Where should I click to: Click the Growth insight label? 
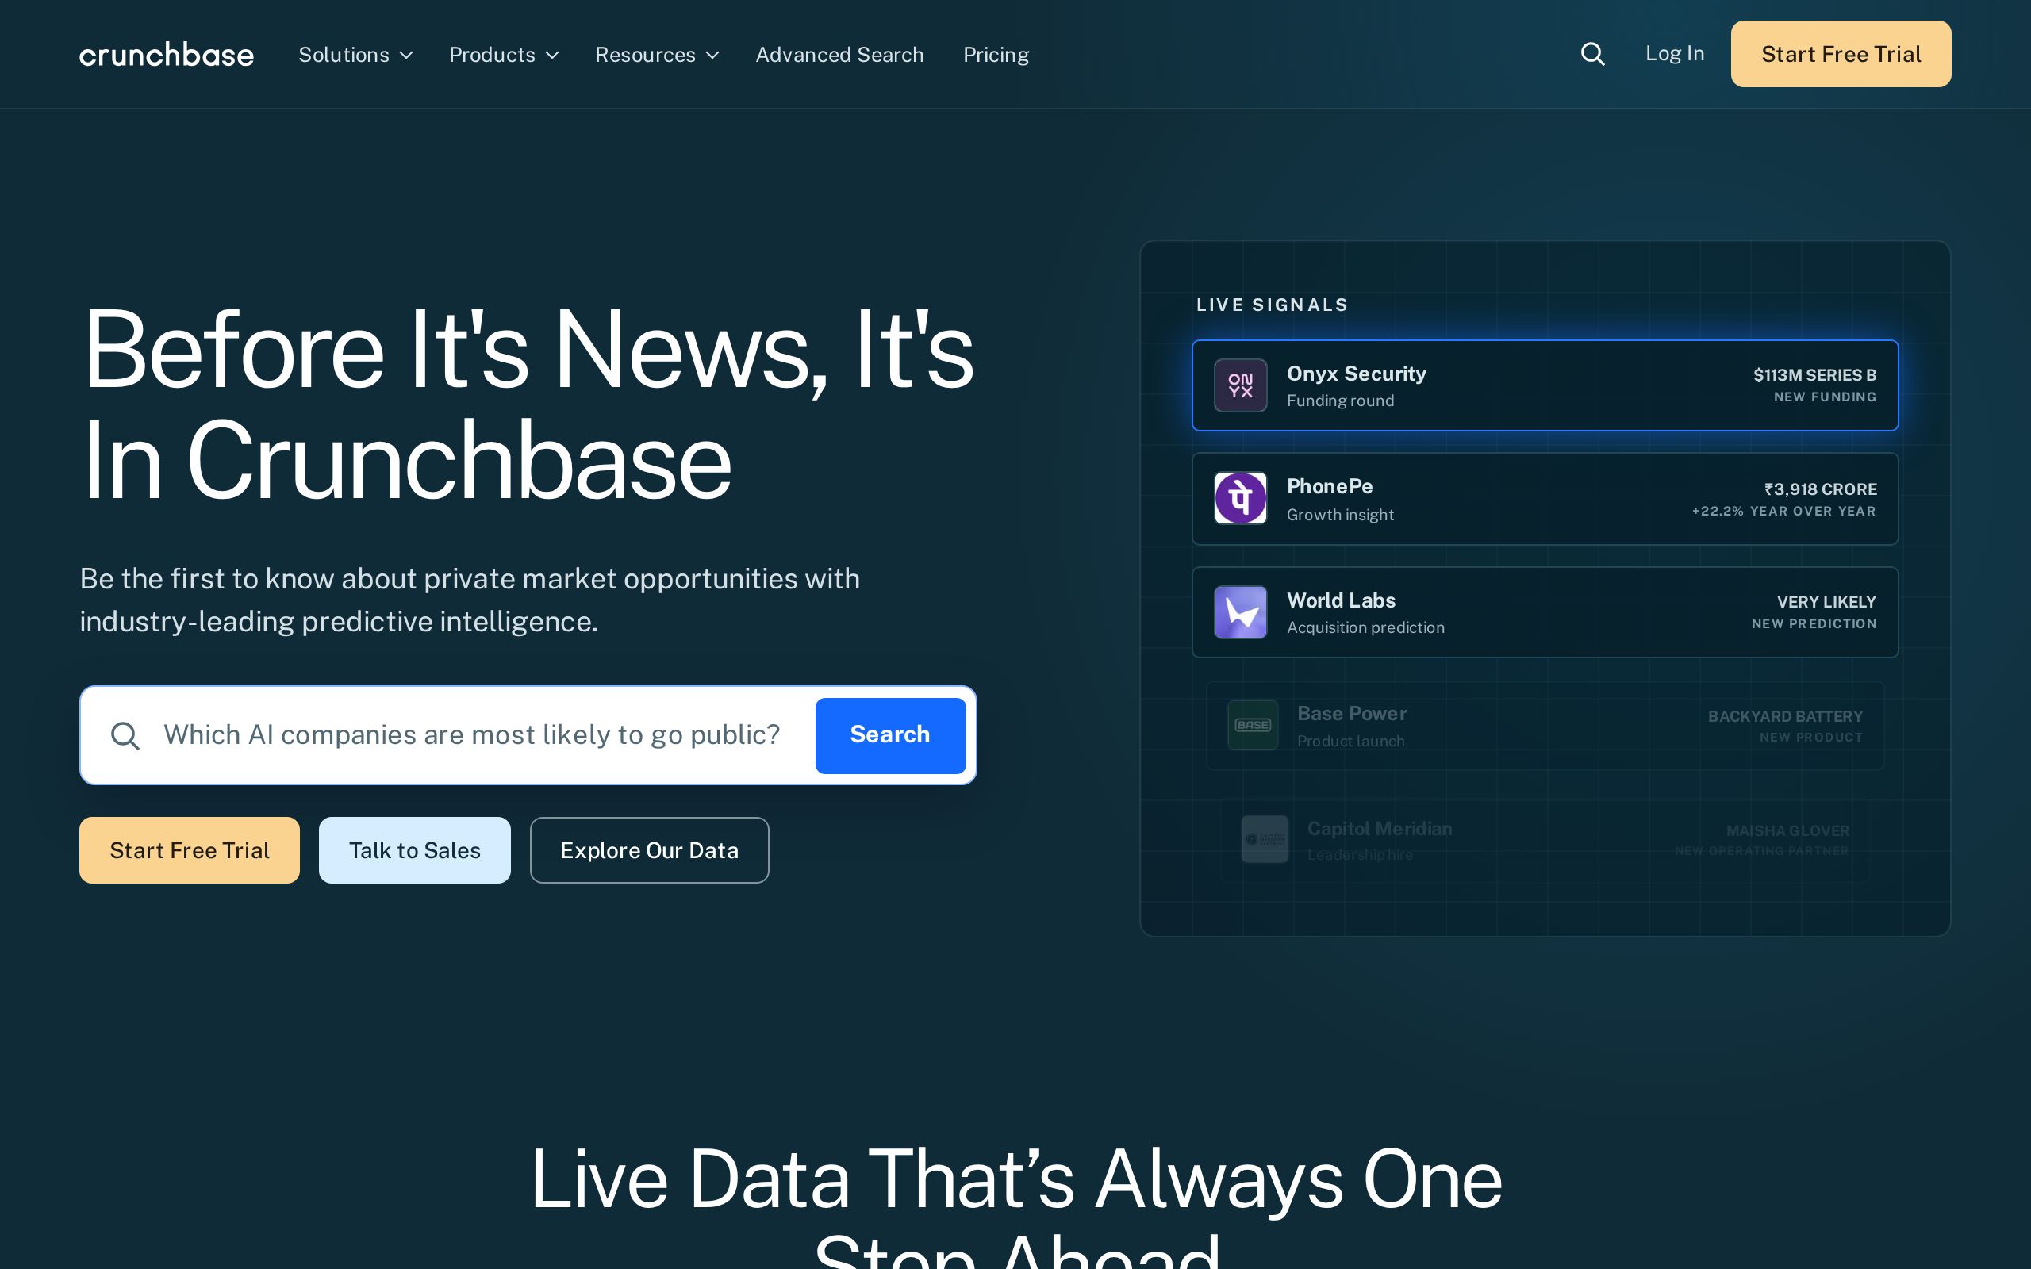tap(1340, 515)
